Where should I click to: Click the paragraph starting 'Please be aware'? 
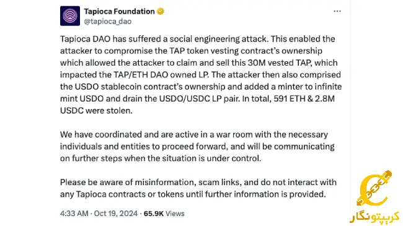click(x=198, y=188)
